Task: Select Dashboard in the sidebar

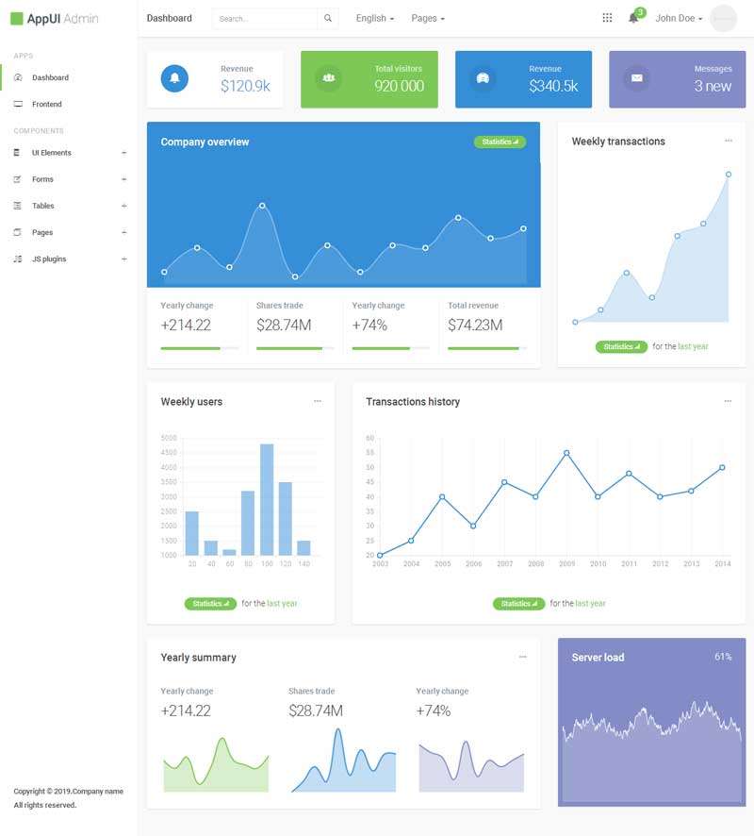Action: point(50,77)
